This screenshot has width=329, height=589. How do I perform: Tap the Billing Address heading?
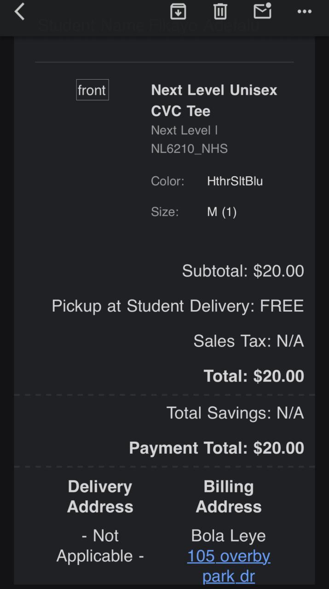coord(229,497)
